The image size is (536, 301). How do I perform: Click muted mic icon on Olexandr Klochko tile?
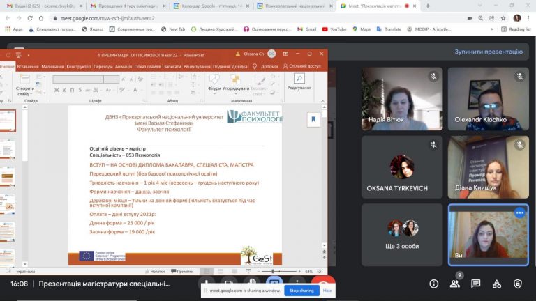click(519, 77)
